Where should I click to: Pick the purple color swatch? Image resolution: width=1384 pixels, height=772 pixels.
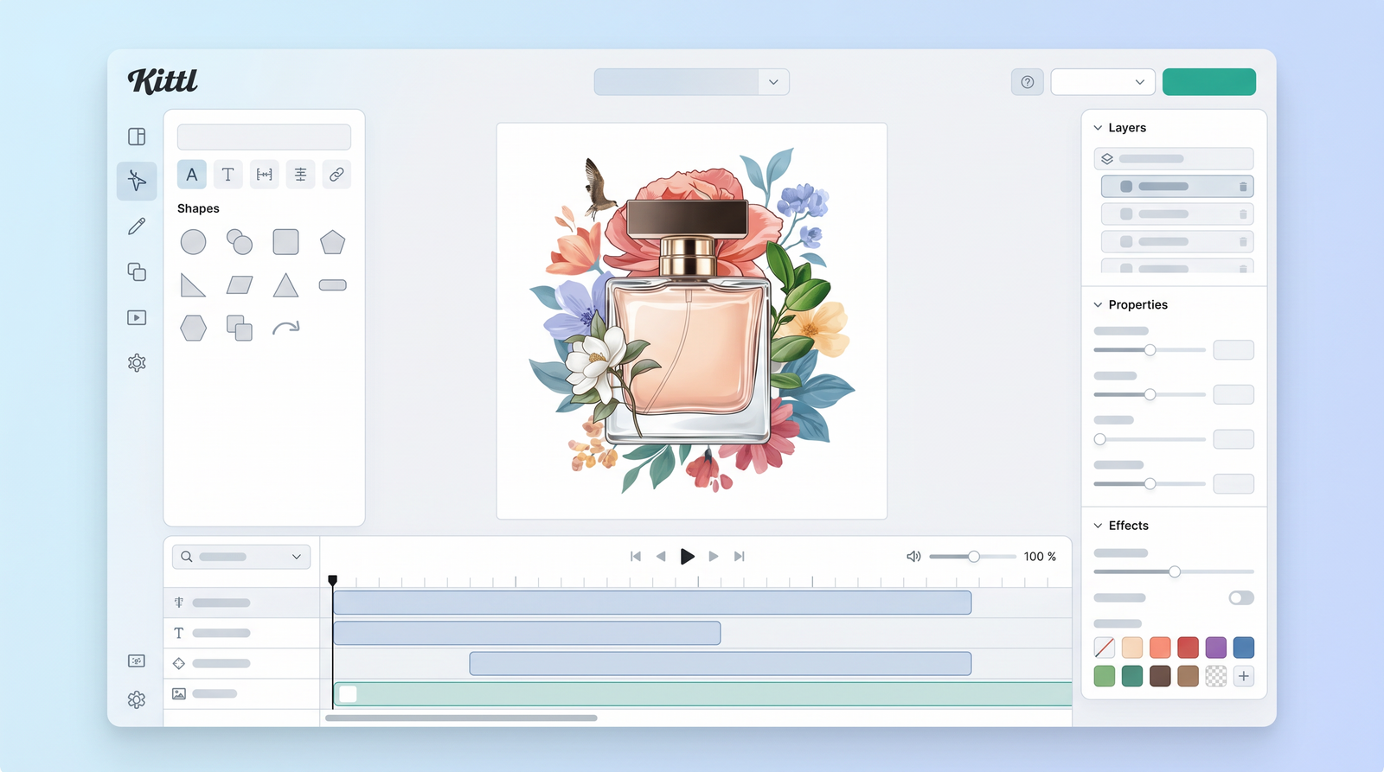(1216, 648)
